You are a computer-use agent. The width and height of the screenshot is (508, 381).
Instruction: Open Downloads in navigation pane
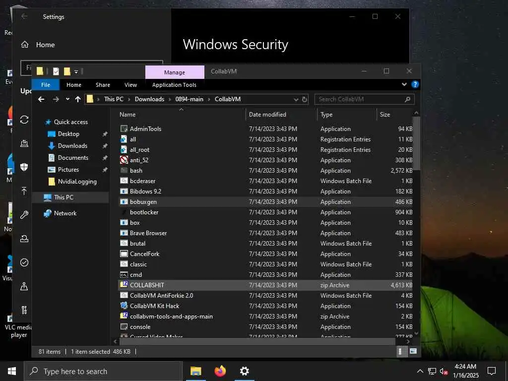tap(72, 146)
